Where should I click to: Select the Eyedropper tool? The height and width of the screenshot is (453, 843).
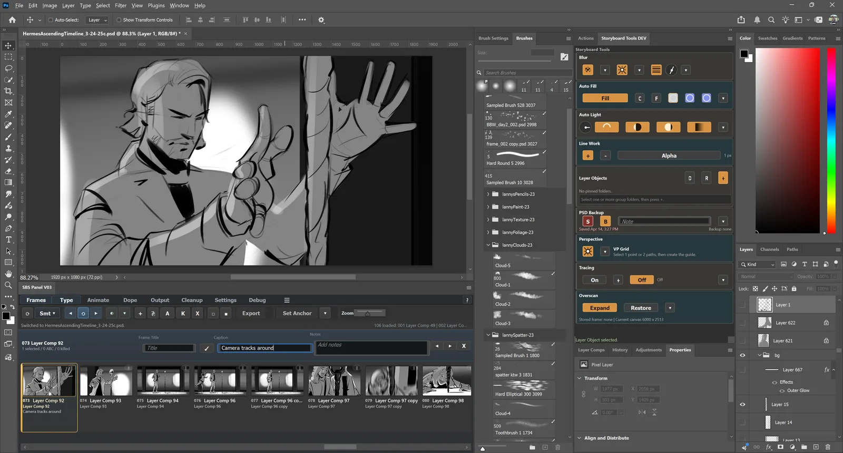(8, 114)
